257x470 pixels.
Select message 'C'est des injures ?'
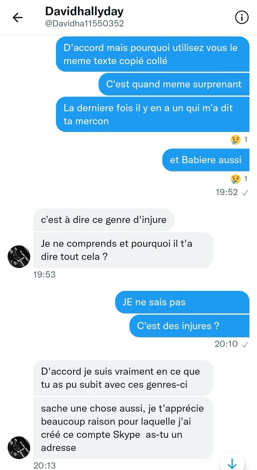(x=189, y=326)
